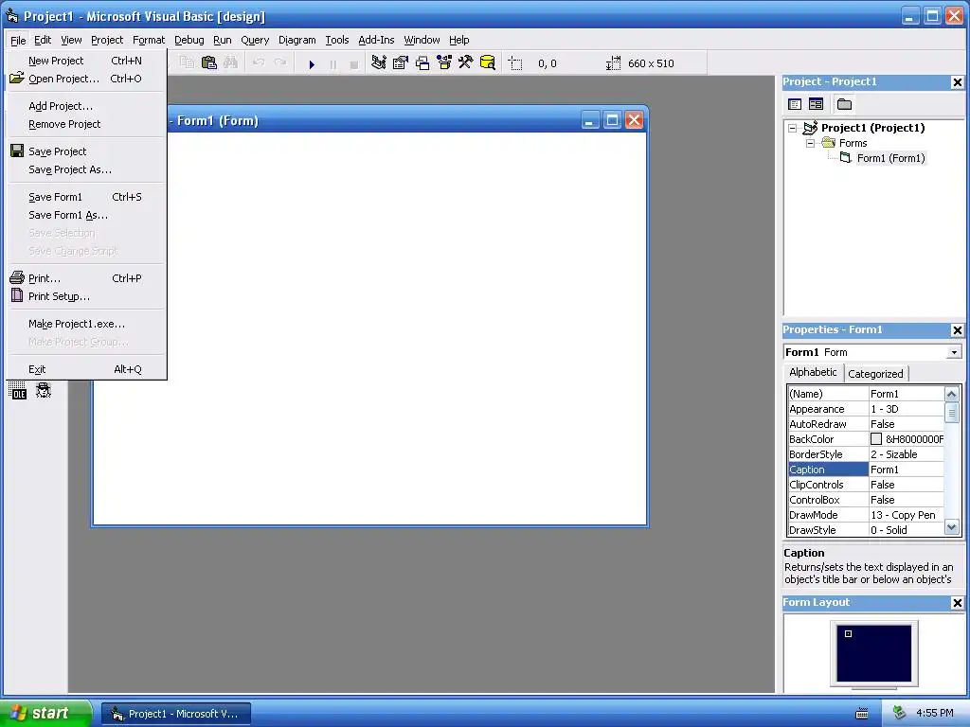This screenshot has height=727, width=970.
Task: Click the Find binoculars toolbar icon
Action: pos(231,62)
